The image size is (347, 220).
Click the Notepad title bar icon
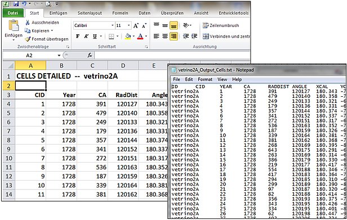pyautogui.click(x=174, y=70)
